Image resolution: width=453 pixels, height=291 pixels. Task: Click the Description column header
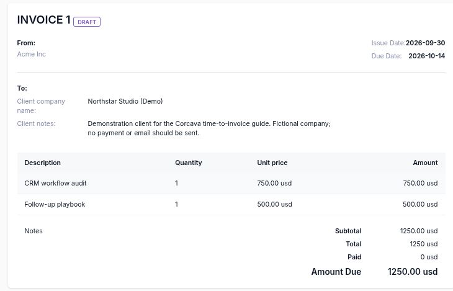click(42, 163)
